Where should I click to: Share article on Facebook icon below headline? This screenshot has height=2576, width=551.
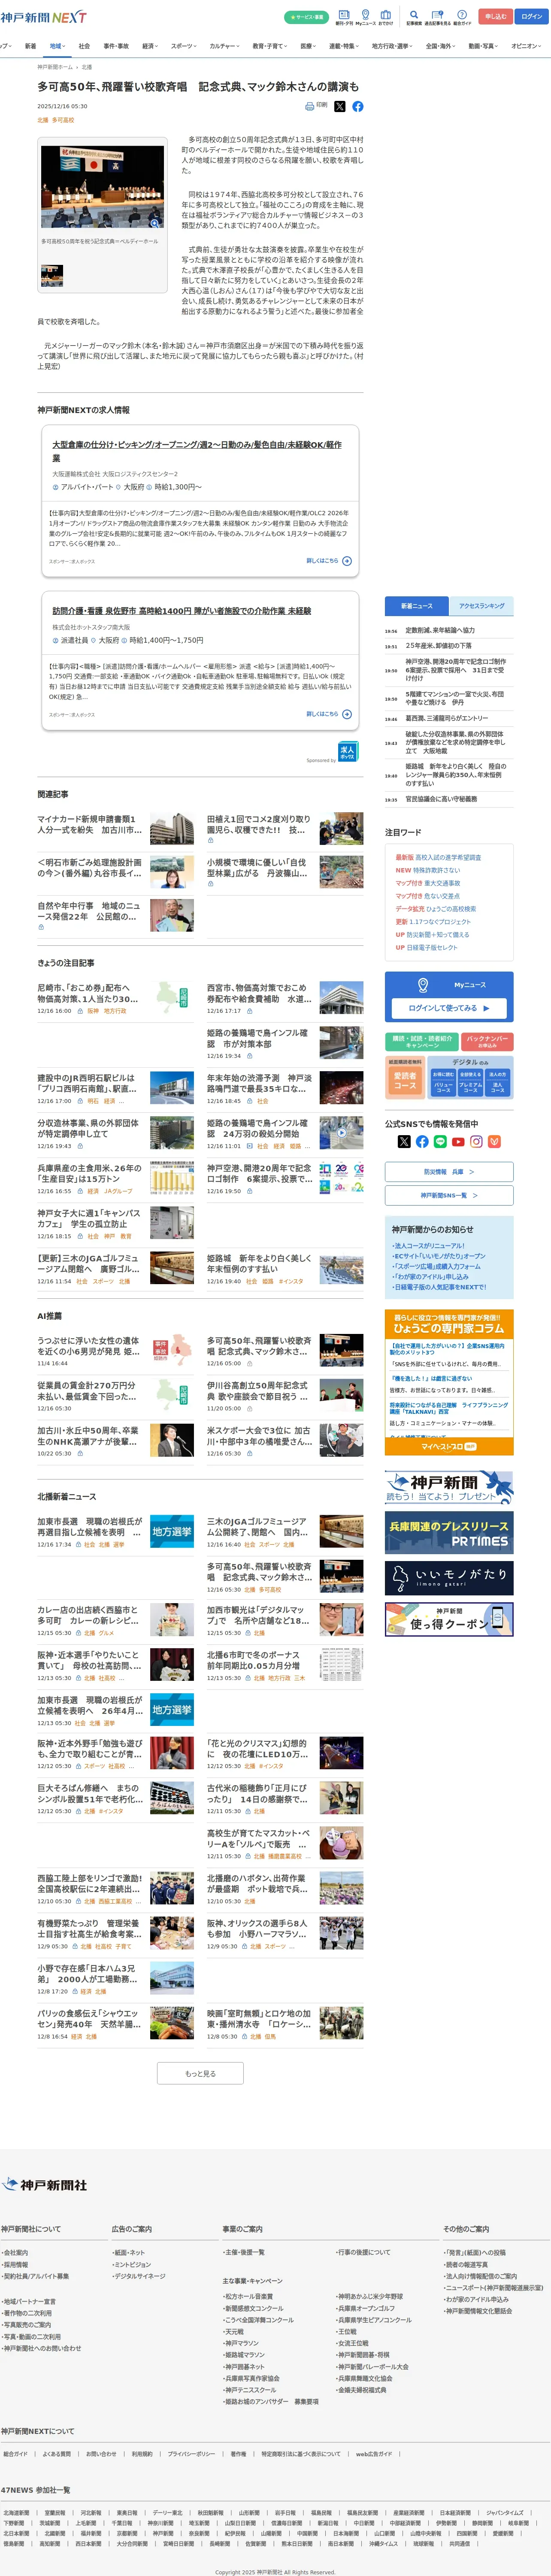pos(358,106)
